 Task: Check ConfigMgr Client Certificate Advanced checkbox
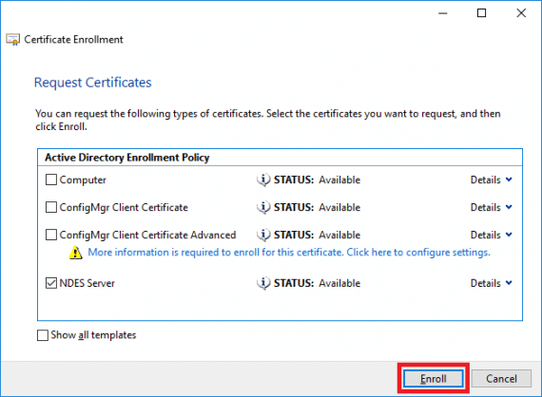51,235
